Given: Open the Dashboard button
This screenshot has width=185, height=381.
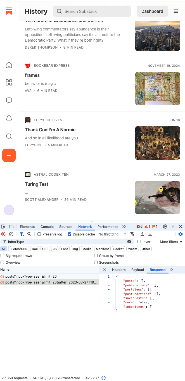Looking at the screenshot, I should tap(152, 11).
